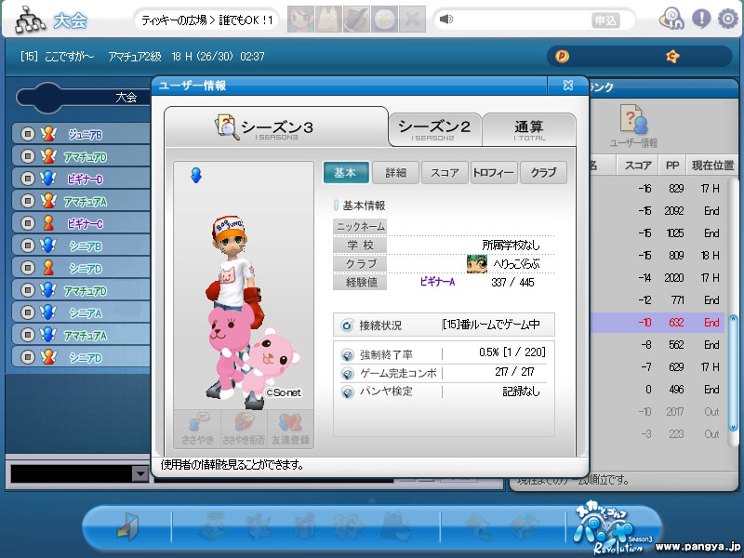This screenshot has height=558, width=744.
Task: Click the black chat input box
Action: pos(71,473)
